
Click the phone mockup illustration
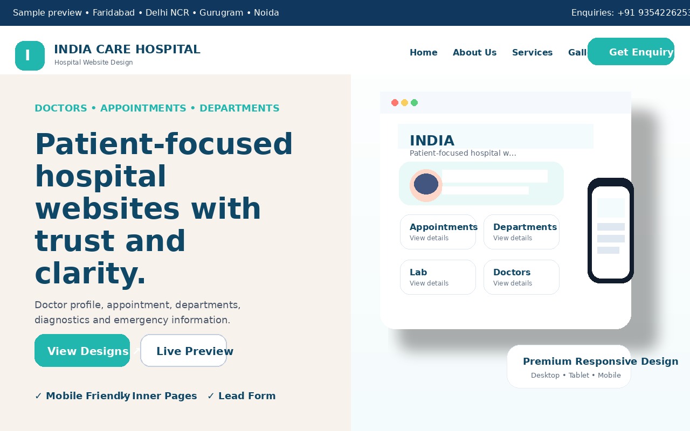coord(611,231)
